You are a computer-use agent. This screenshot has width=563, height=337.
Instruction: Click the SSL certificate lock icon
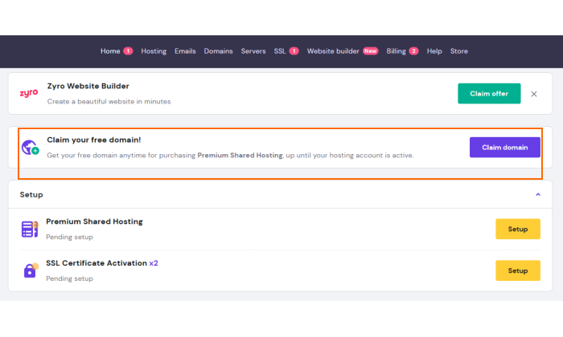click(x=31, y=270)
